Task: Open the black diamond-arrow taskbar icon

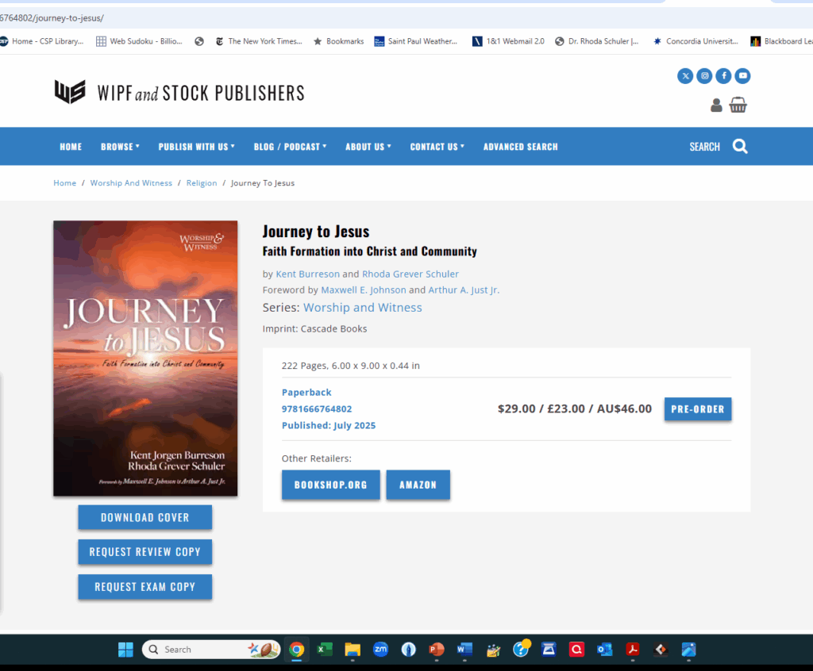Action: (661, 650)
